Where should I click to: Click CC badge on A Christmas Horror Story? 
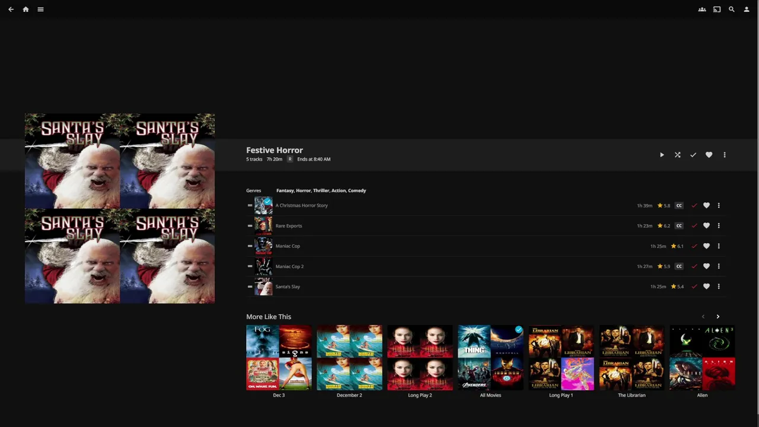(679, 206)
